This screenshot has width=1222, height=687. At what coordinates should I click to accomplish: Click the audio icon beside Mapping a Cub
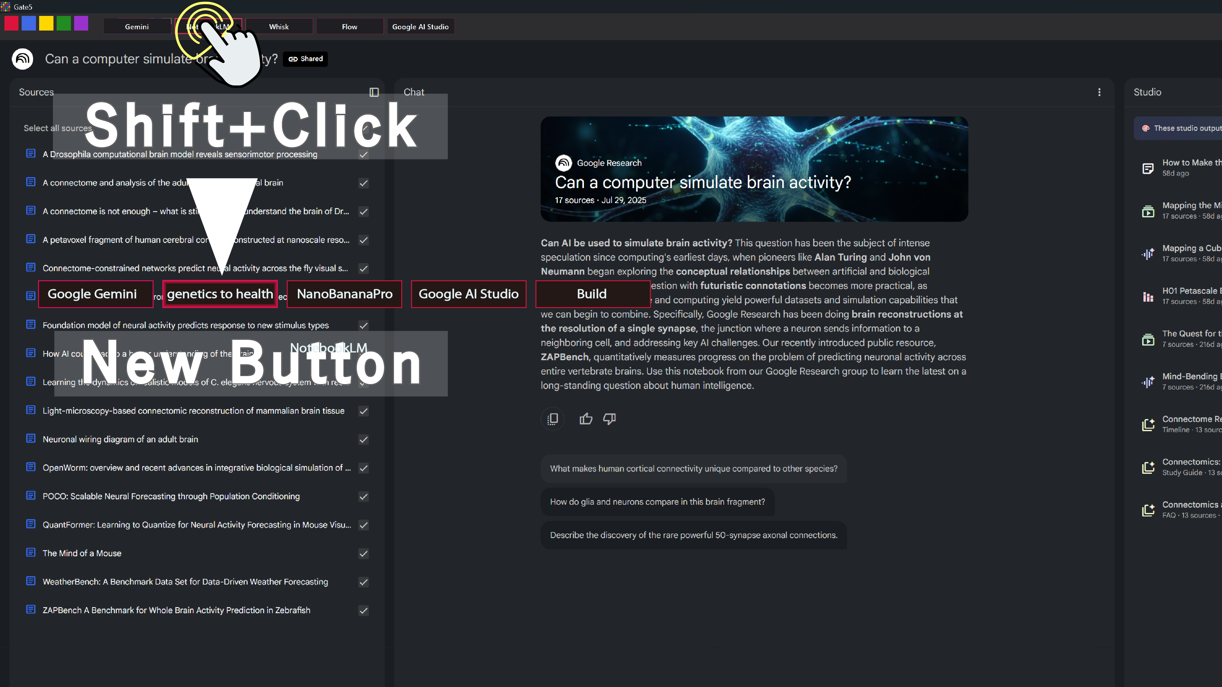point(1148,254)
